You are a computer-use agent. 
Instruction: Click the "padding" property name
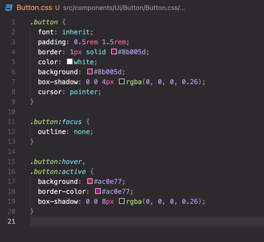(52, 42)
